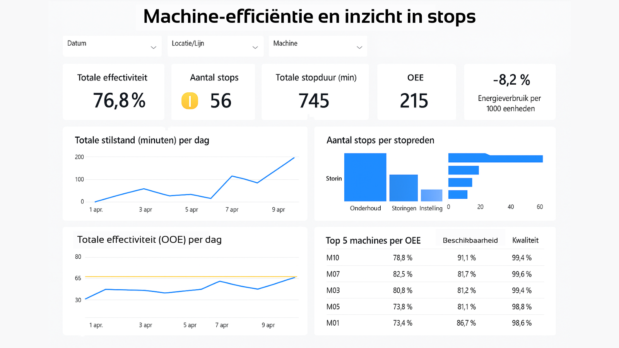Select machine row M05
This screenshot has width=619, height=348.
(x=434, y=306)
